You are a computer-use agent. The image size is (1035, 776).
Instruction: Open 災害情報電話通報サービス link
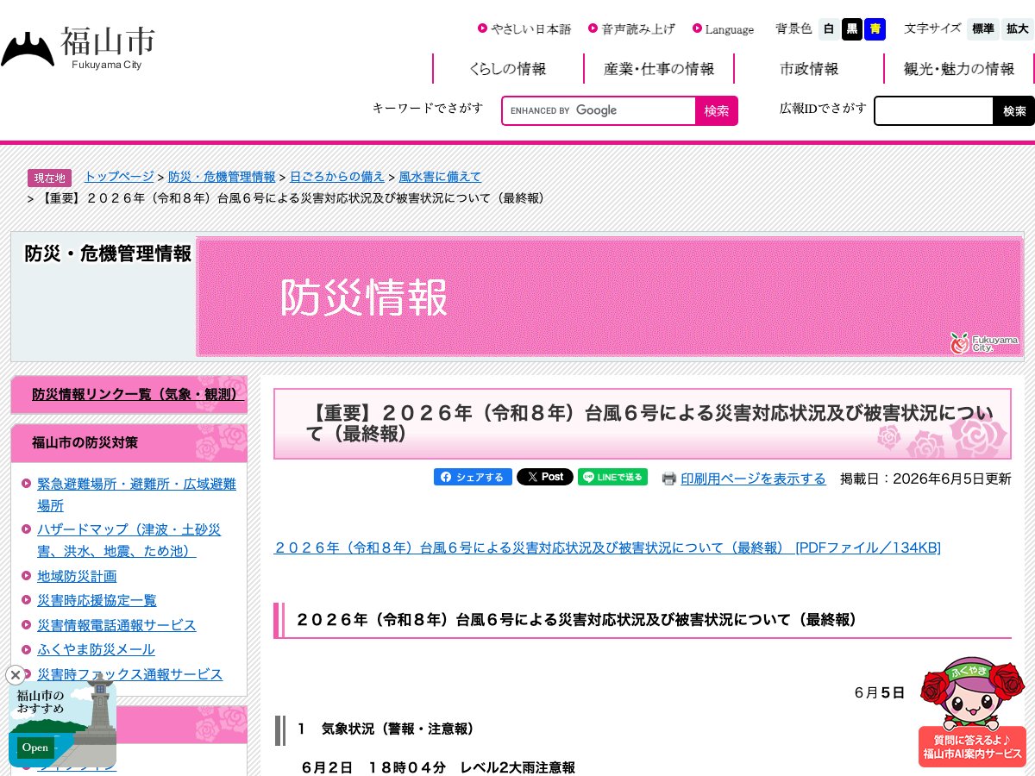[116, 625]
